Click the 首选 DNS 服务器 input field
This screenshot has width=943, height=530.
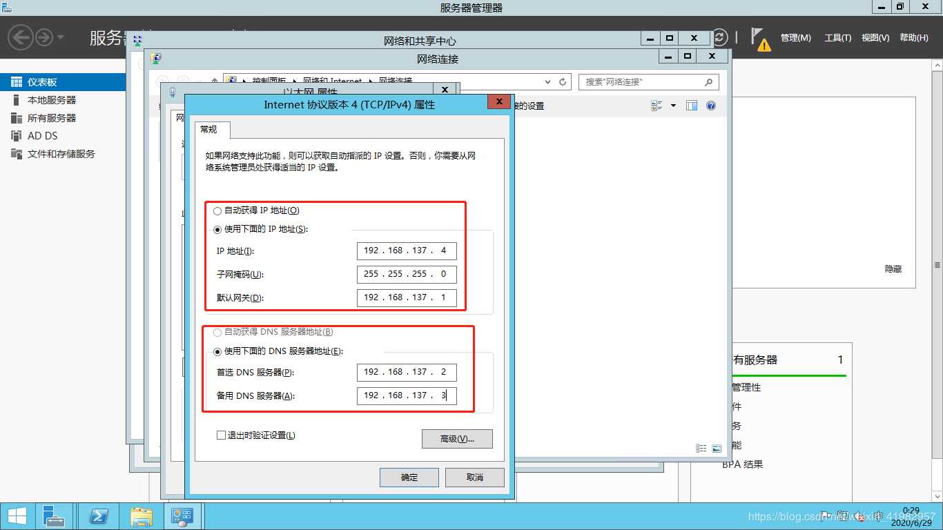tap(407, 372)
